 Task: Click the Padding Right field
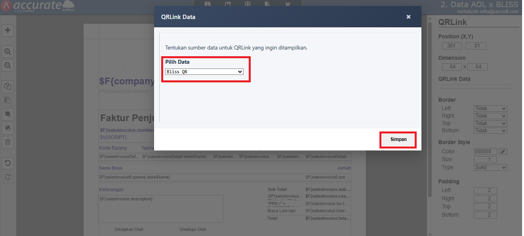point(485,199)
